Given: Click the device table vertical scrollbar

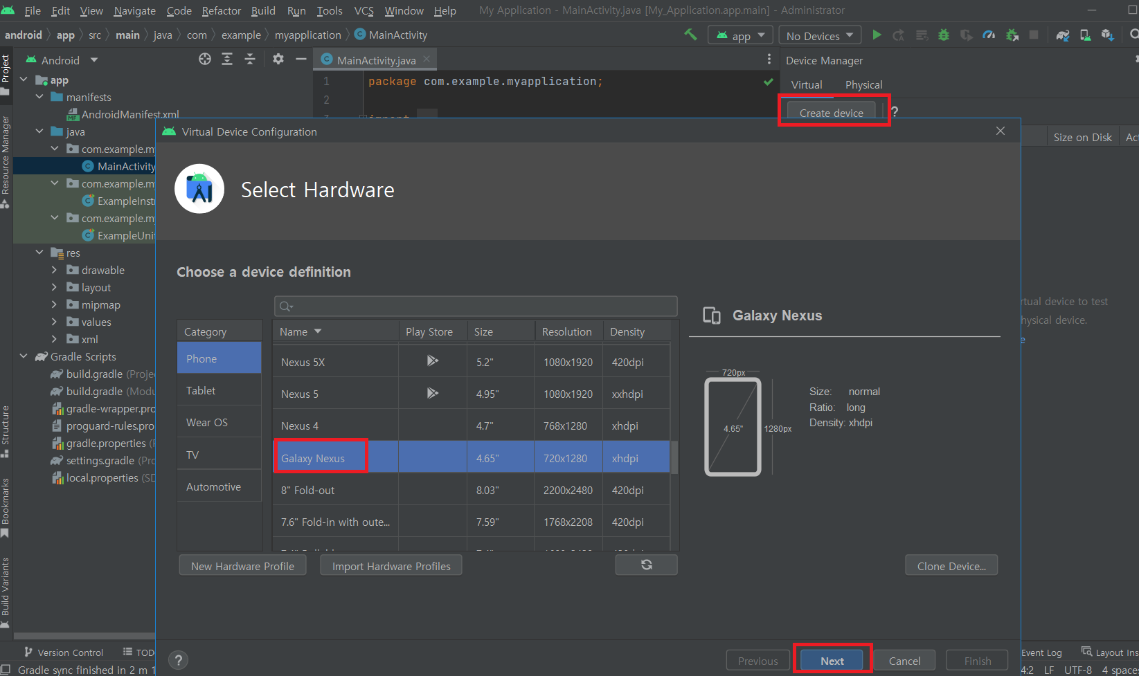Looking at the screenshot, I should [674, 457].
